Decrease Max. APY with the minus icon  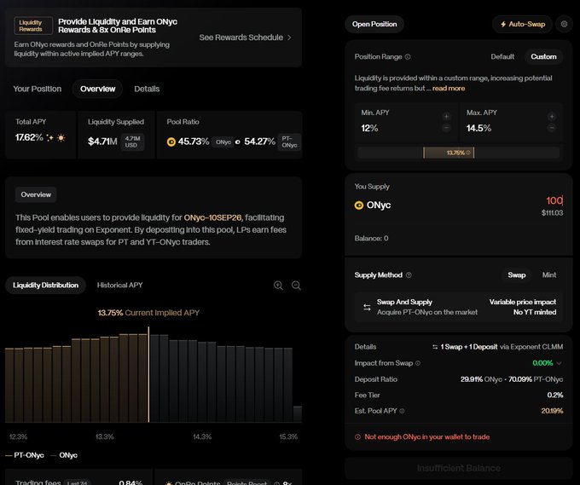552,128
